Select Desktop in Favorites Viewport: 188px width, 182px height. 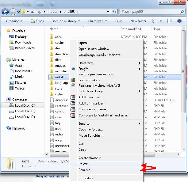[x=21, y=37]
